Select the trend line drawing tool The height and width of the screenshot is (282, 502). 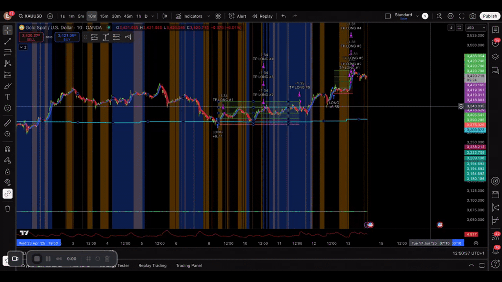pos(7,43)
